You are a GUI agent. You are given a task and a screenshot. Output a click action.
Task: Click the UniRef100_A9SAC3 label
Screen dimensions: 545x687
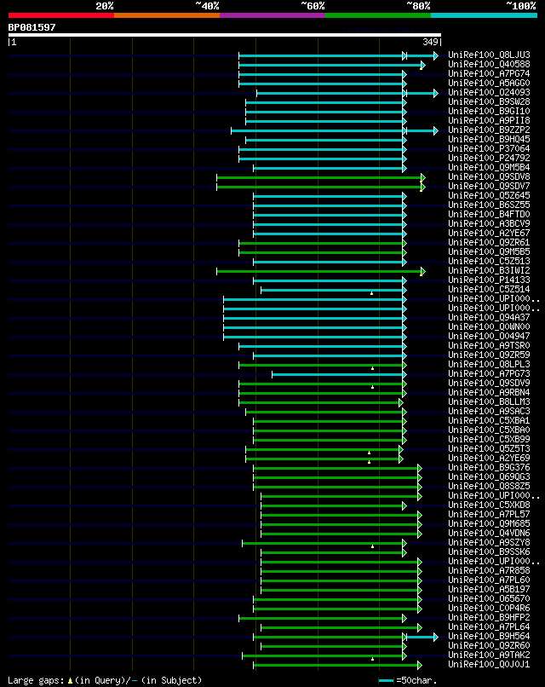pyautogui.click(x=489, y=411)
